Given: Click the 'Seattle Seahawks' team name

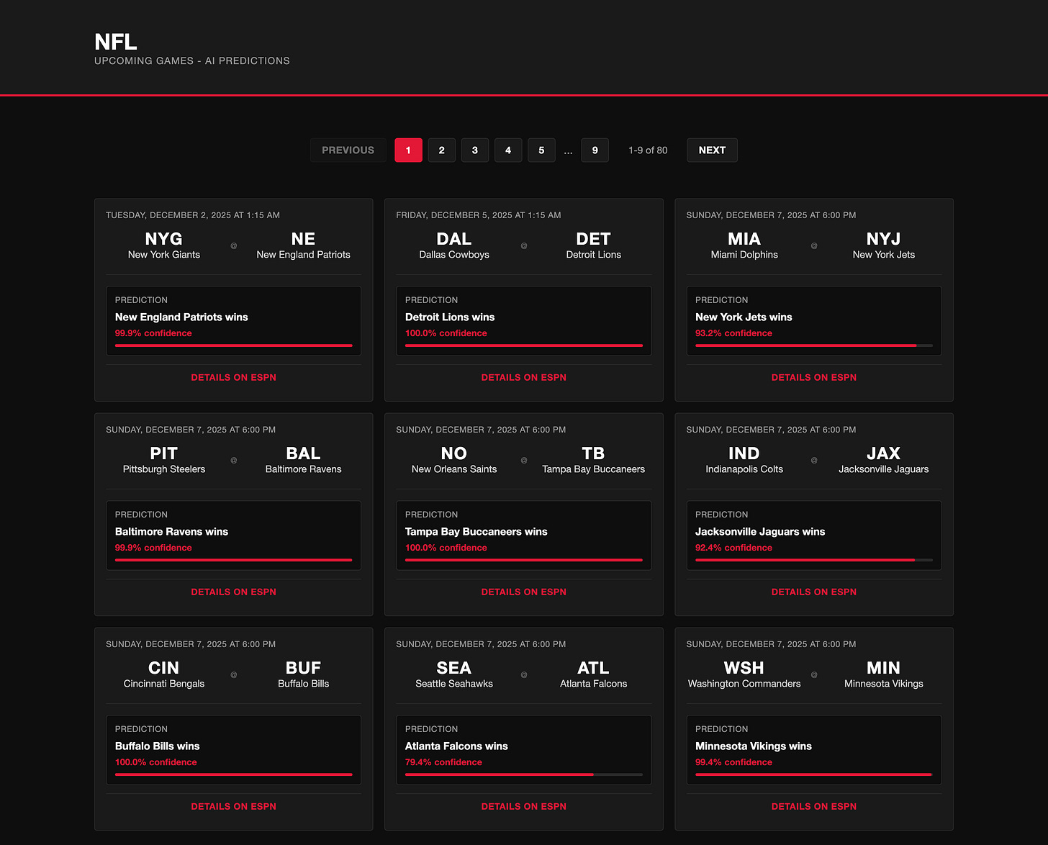Looking at the screenshot, I should (454, 684).
